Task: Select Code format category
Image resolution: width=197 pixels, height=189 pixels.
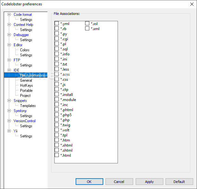Action: (x=23, y=15)
